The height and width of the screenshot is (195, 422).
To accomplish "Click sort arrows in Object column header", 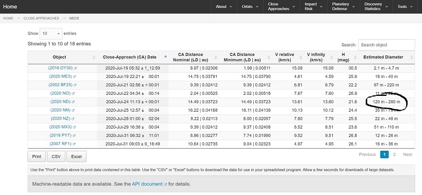I will pyautogui.click(x=94, y=57).
